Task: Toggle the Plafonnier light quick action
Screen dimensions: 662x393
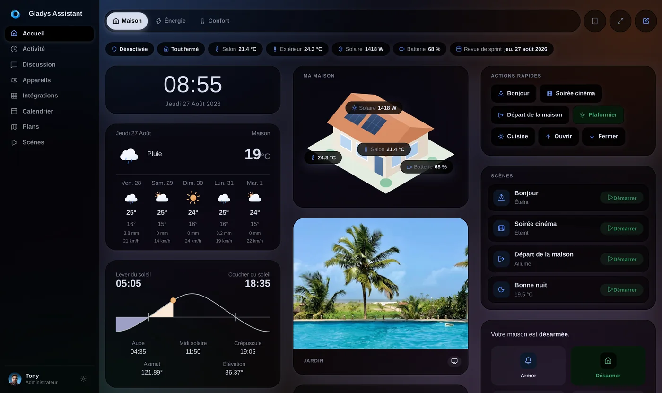Action: click(598, 115)
